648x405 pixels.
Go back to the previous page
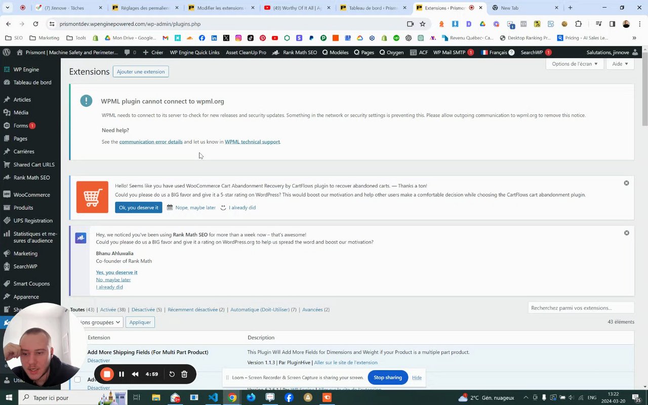coord(9,24)
